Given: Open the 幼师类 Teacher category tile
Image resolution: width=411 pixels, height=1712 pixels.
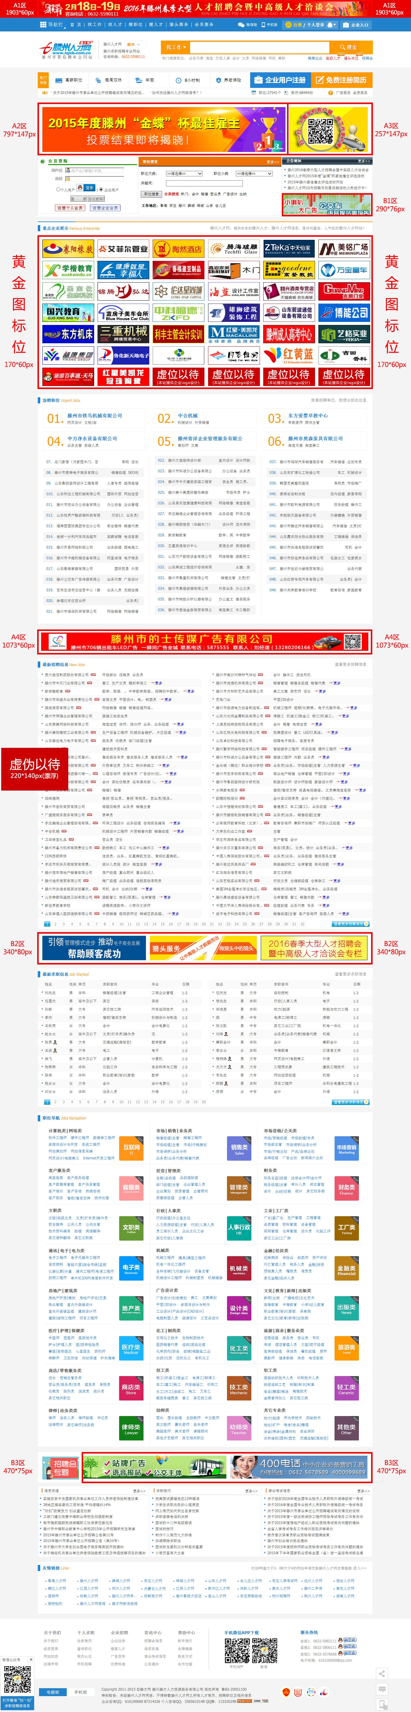Looking at the screenshot, I should pyautogui.click(x=239, y=1428).
